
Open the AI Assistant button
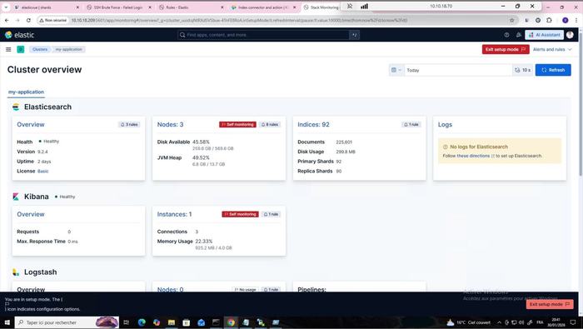click(544, 35)
